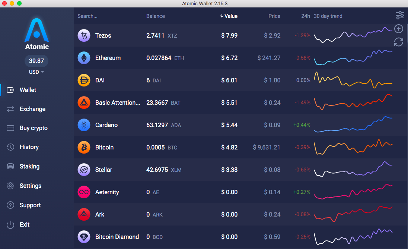Select the Ark name label
The height and width of the screenshot is (249, 408).
tap(100, 215)
